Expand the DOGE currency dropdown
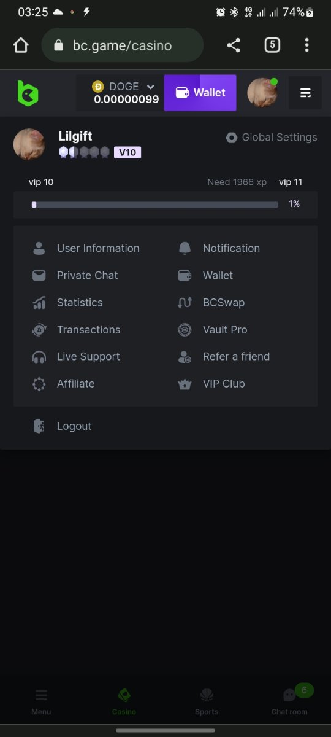This screenshot has height=737, width=331. tap(150, 87)
